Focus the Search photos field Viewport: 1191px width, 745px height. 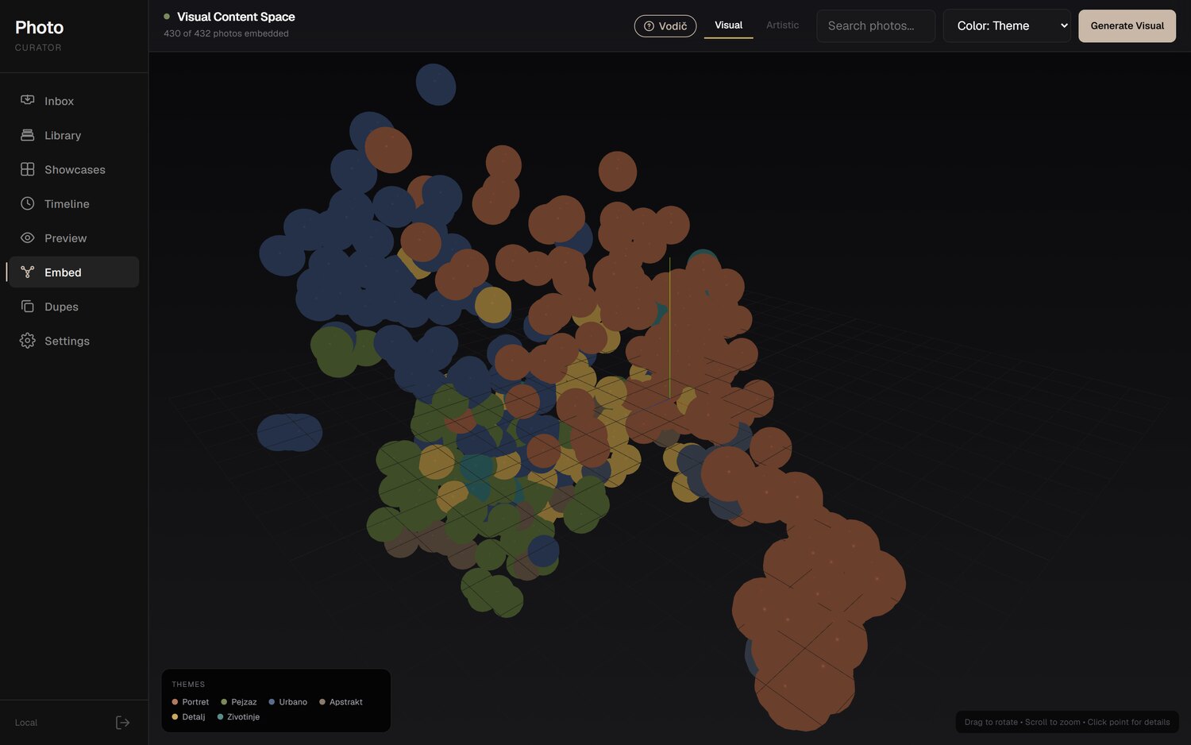point(876,26)
